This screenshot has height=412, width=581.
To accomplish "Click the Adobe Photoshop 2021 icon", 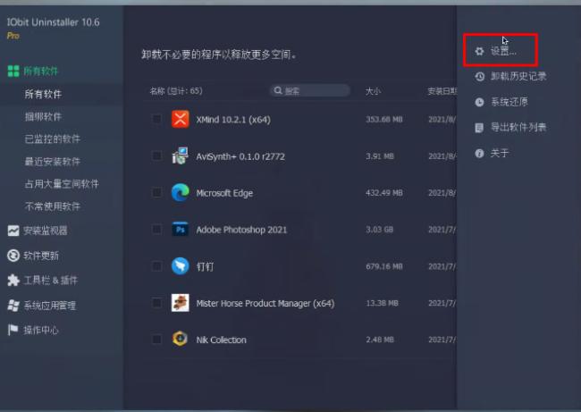I will (181, 230).
